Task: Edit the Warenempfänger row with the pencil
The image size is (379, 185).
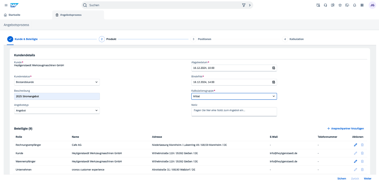Action: [355, 161]
